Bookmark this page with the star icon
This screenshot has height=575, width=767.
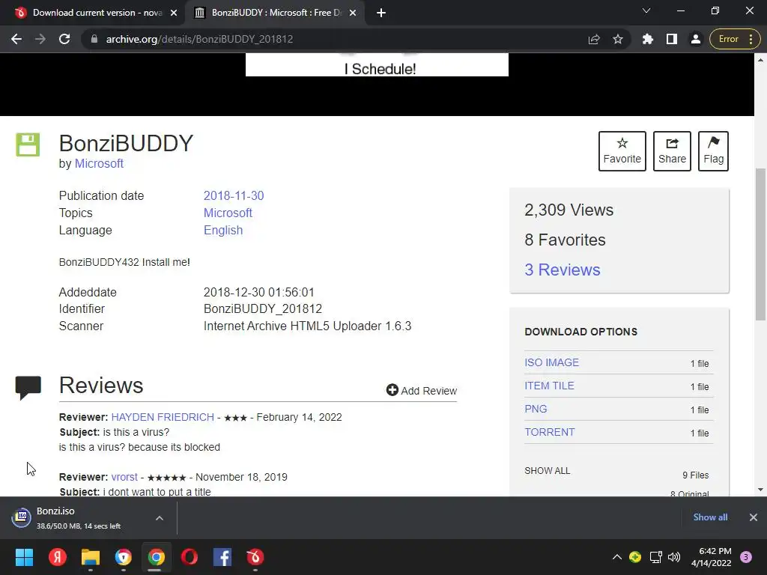(618, 39)
